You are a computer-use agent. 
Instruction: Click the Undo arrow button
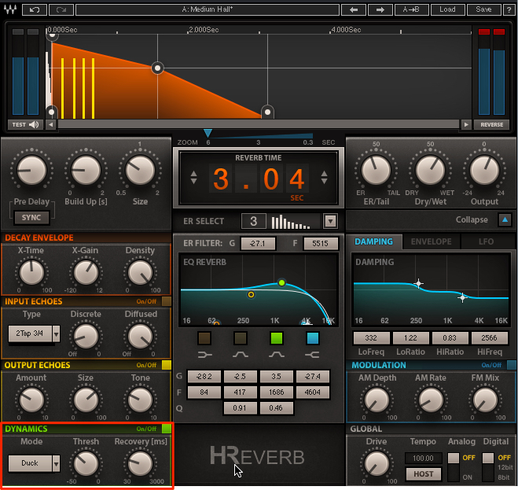(x=35, y=9)
